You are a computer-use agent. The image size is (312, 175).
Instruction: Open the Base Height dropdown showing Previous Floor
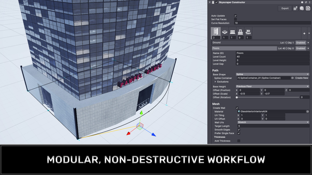click(272, 86)
